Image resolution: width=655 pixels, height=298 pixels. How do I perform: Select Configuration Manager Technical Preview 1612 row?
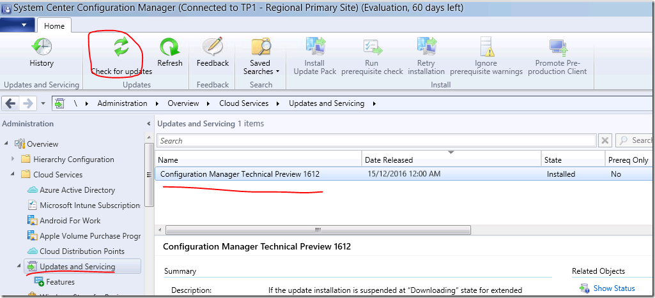tap(403, 174)
